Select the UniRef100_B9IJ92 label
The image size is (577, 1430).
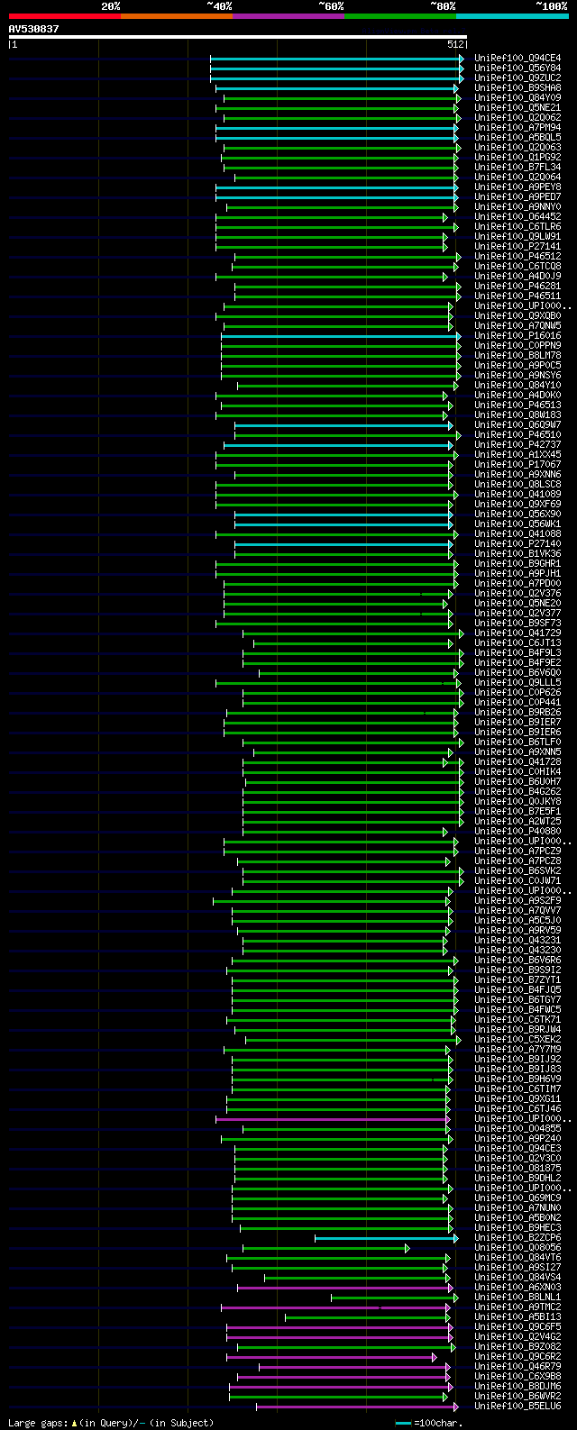point(517,1059)
